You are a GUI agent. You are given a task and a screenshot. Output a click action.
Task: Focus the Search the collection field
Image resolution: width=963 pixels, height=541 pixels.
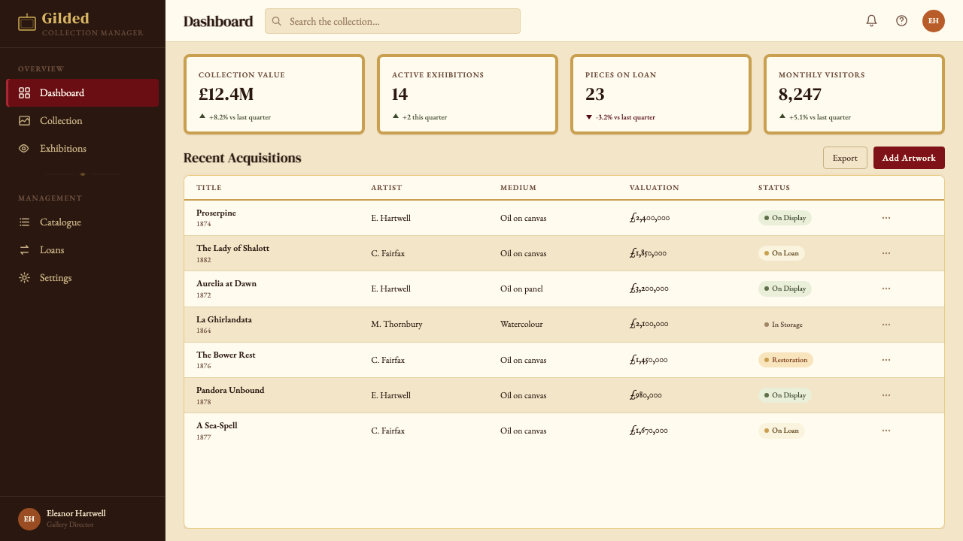point(393,22)
